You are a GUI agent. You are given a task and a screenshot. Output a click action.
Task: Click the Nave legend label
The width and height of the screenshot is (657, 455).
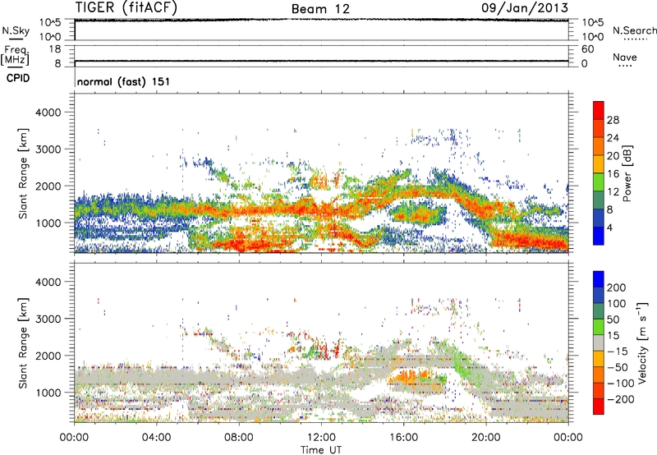click(x=625, y=57)
